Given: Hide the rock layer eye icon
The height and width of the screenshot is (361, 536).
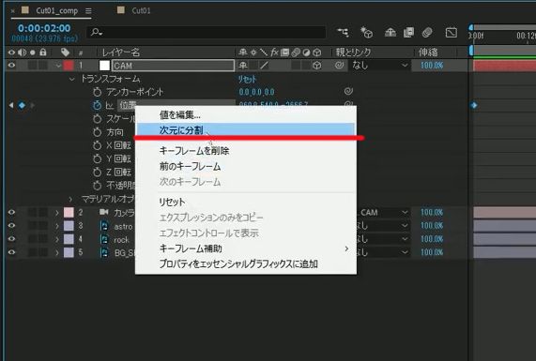Looking at the screenshot, I should click(11, 239).
